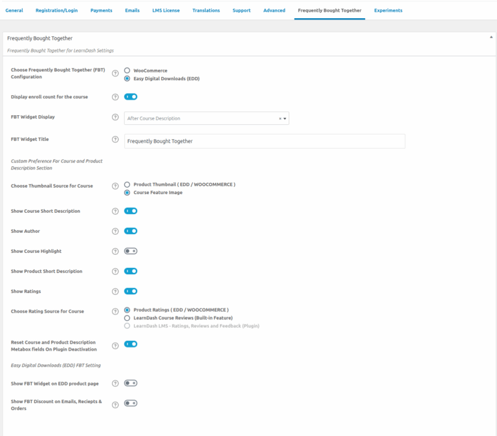Open help icon beside Show Ratings

pos(115,292)
